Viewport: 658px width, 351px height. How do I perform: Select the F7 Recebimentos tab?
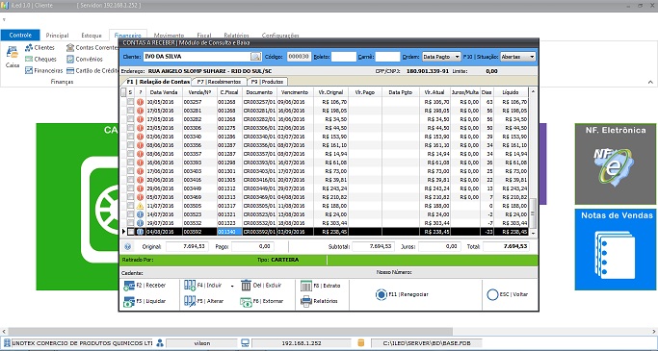[x=219, y=82]
